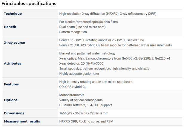
Task: Click "High-intensity rotating anode and micro-spot beam" text
Action: (96, 82)
